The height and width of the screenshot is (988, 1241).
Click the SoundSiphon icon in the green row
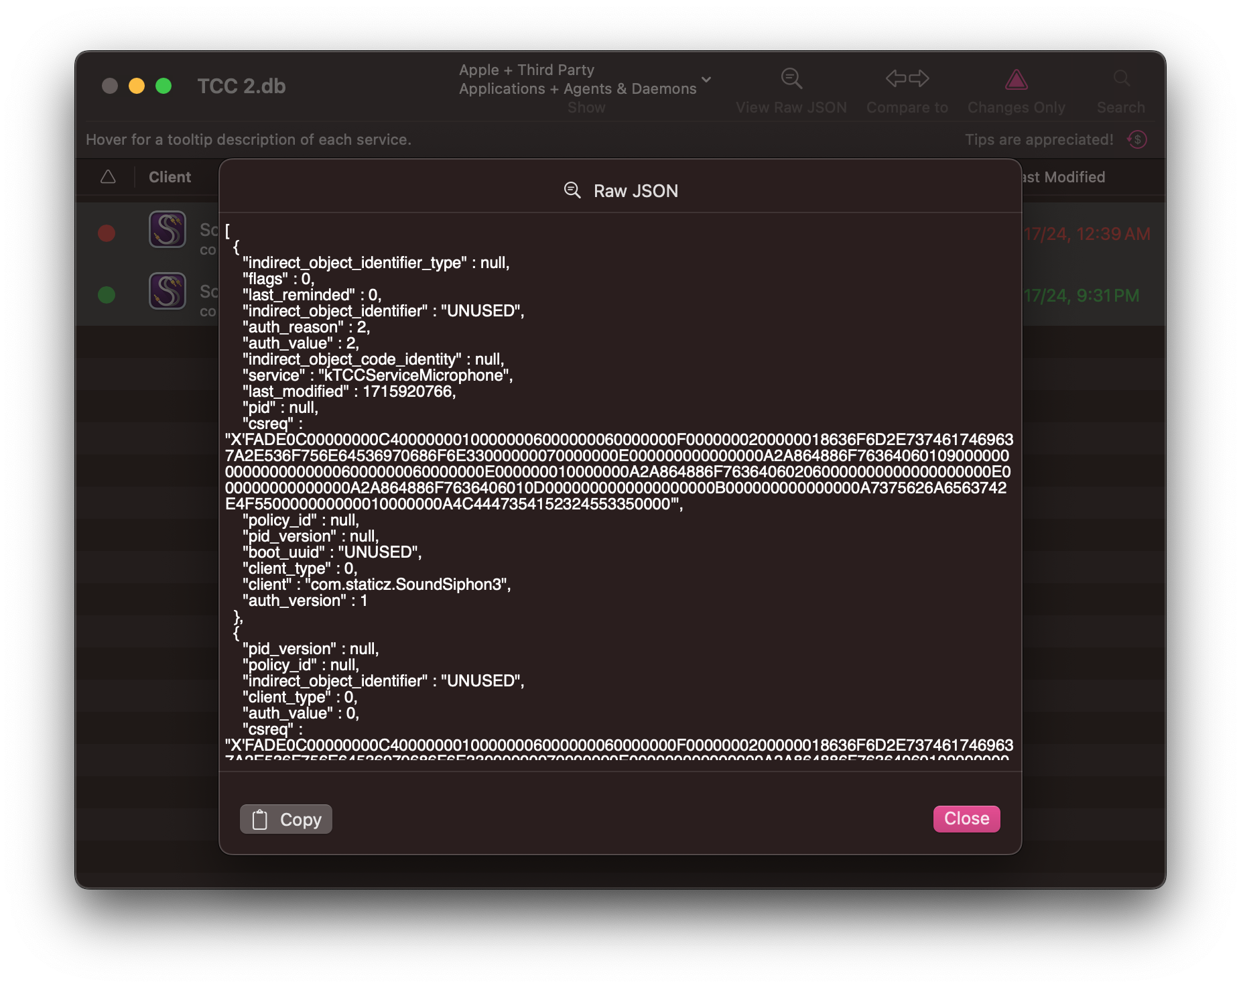(x=168, y=291)
